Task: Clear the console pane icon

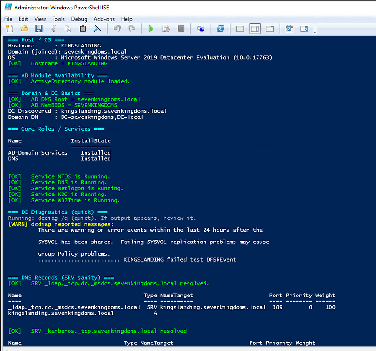Action: click(x=97, y=29)
